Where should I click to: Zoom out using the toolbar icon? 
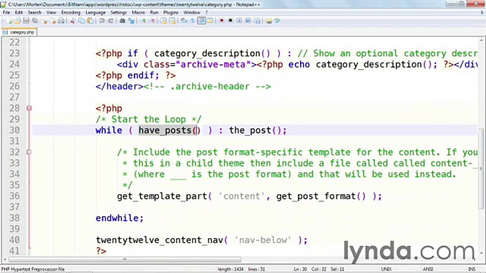coord(153,21)
